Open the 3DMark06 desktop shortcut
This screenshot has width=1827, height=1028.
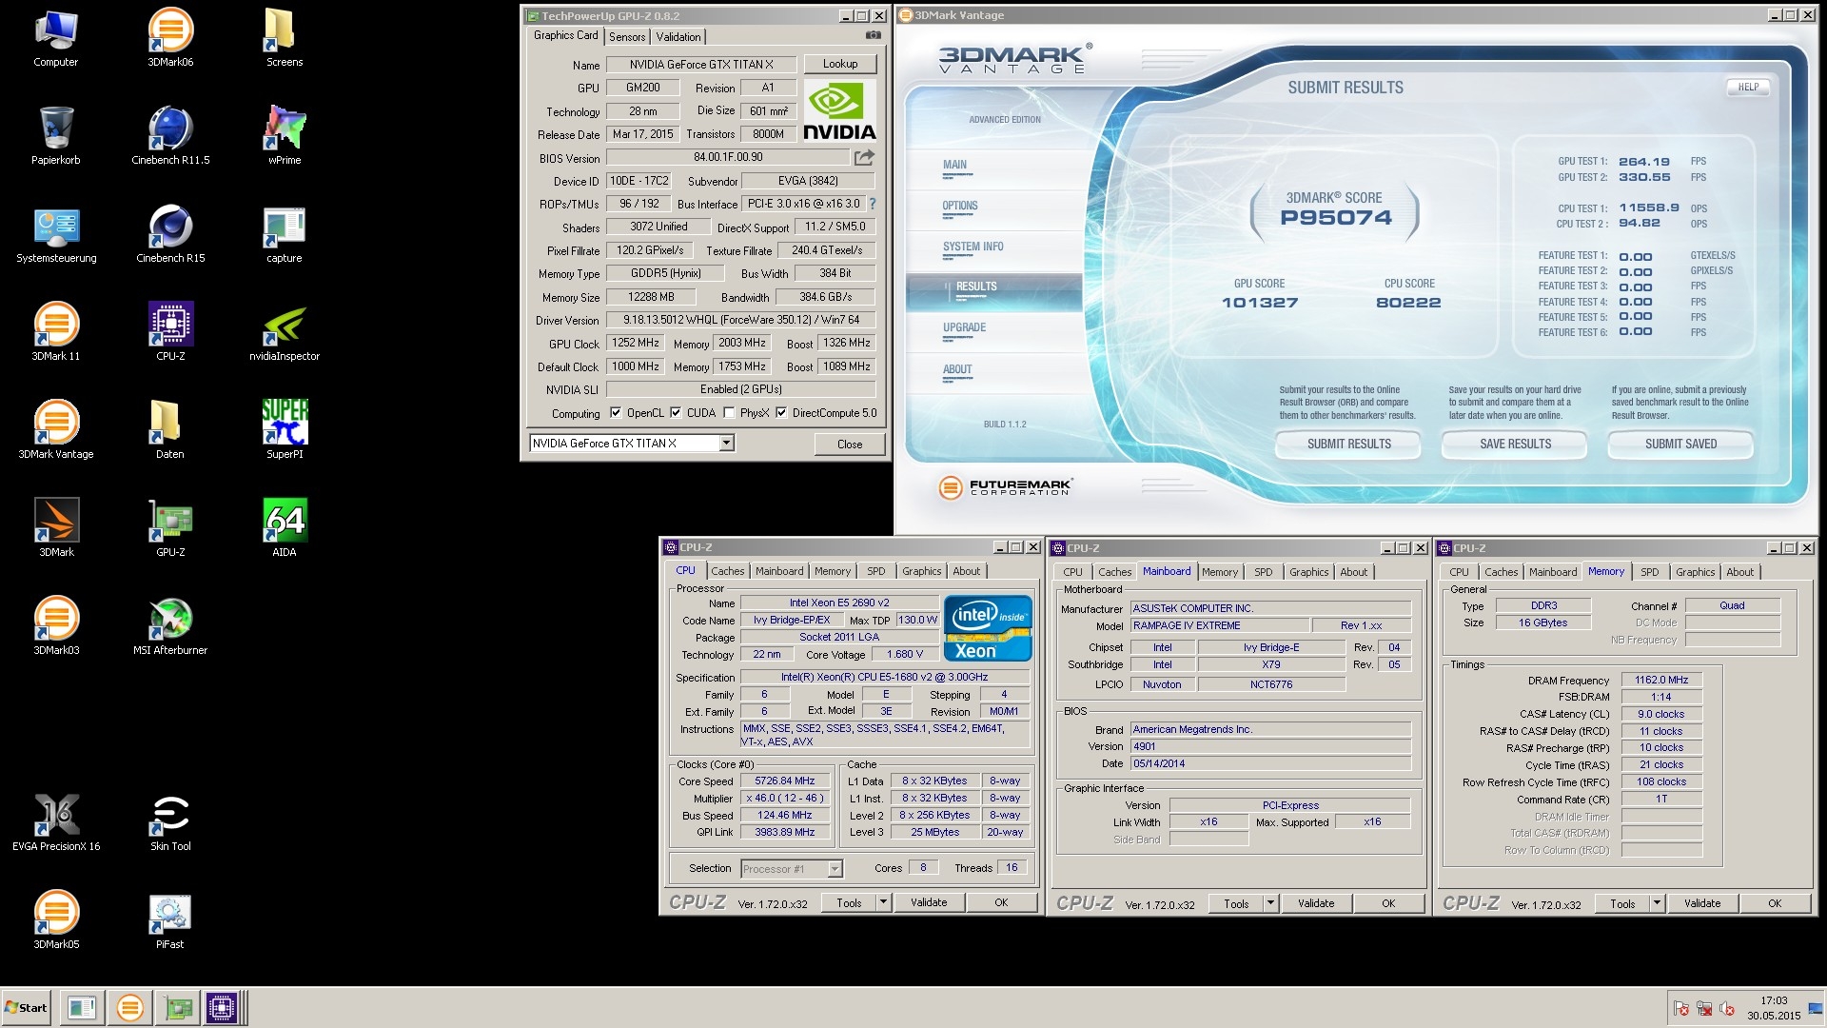click(170, 38)
